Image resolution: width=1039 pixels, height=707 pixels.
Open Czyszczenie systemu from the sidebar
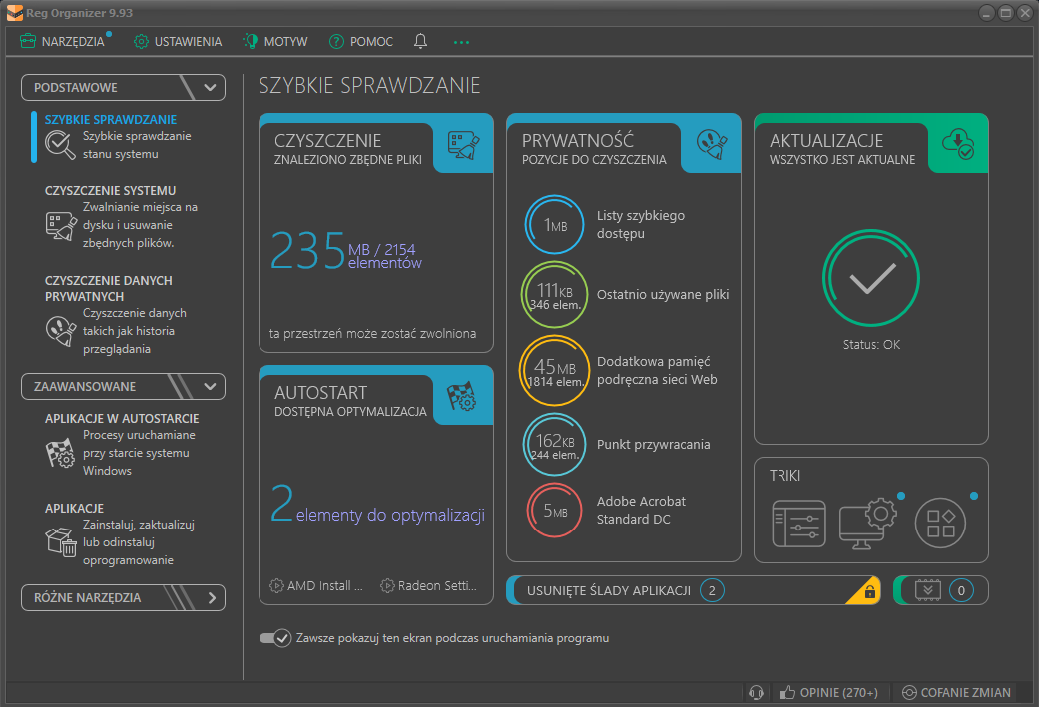(x=110, y=190)
